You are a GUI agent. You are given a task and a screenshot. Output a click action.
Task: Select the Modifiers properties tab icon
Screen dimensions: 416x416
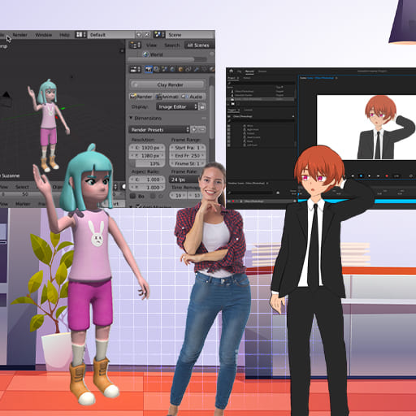tap(196, 69)
